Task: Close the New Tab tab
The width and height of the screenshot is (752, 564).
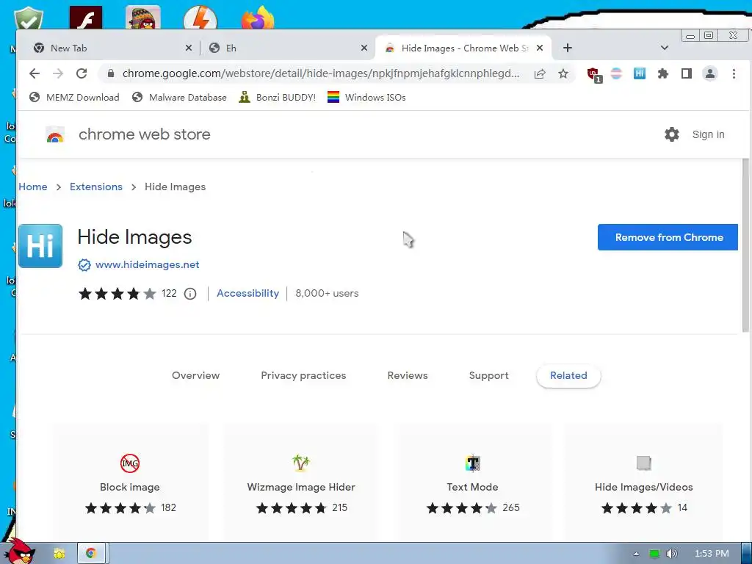Action: 189,48
